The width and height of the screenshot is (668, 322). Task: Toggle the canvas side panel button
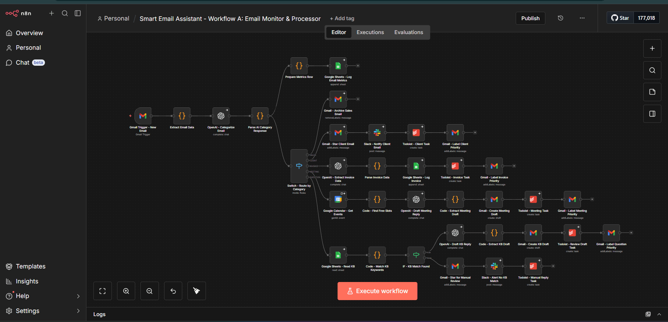click(x=652, y=114)
